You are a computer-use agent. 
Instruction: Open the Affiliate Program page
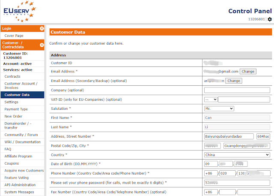(18, 157)
